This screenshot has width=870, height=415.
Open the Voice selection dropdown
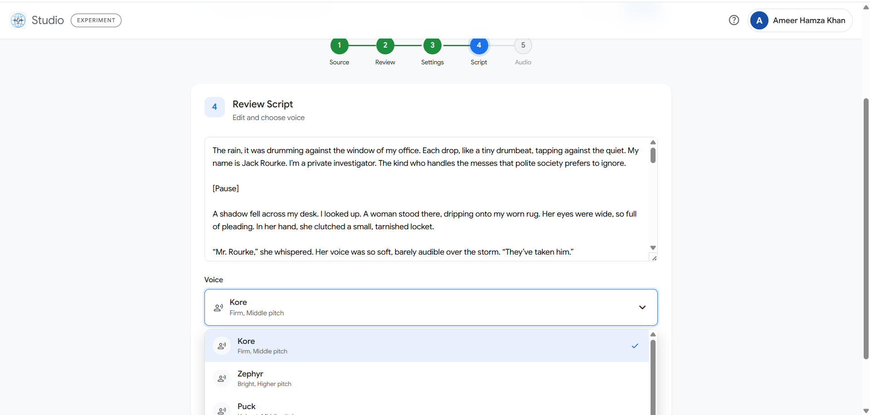pyautogui.click(x=431, y=307)
